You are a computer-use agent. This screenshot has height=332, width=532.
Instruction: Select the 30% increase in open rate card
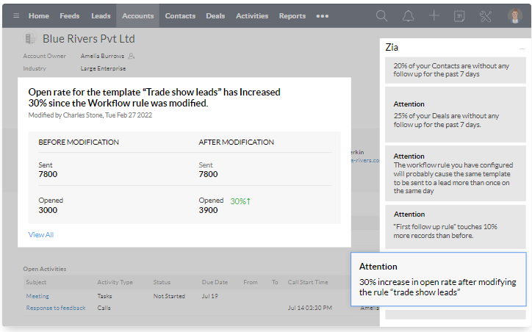point(439,279)
